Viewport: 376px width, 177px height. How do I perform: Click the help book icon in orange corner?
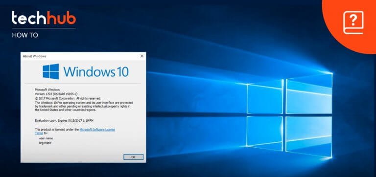(353, 23)
